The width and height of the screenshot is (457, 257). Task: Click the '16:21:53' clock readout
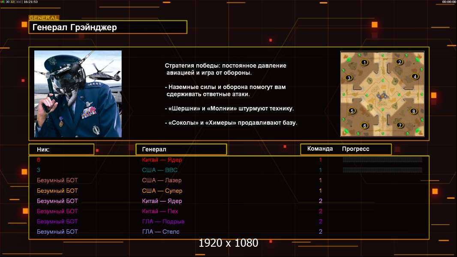(x=30, y=2)
